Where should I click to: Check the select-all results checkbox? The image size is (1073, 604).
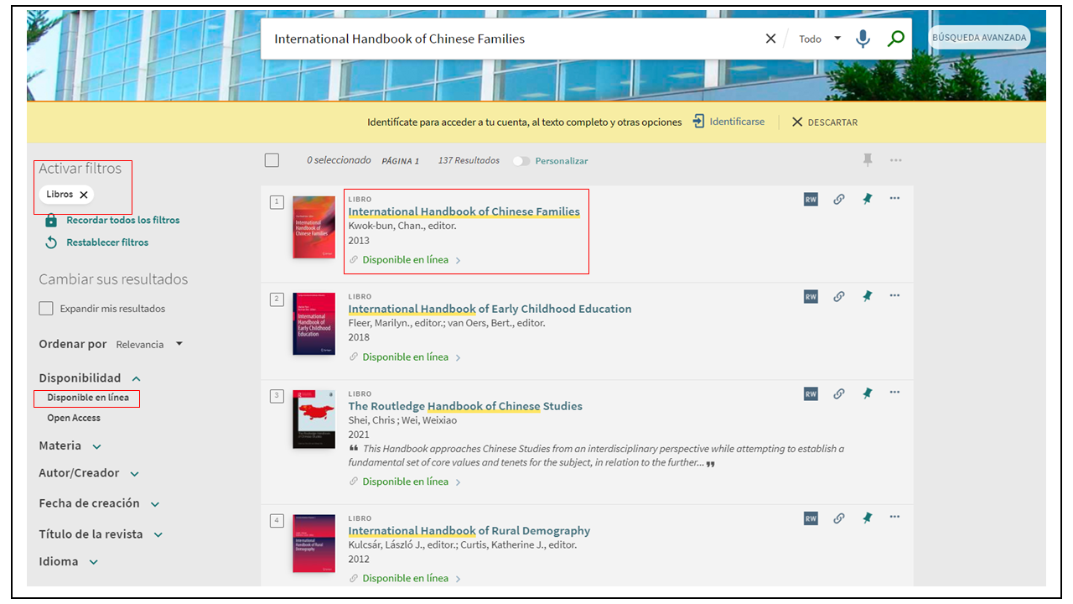(x=272, y=160)
